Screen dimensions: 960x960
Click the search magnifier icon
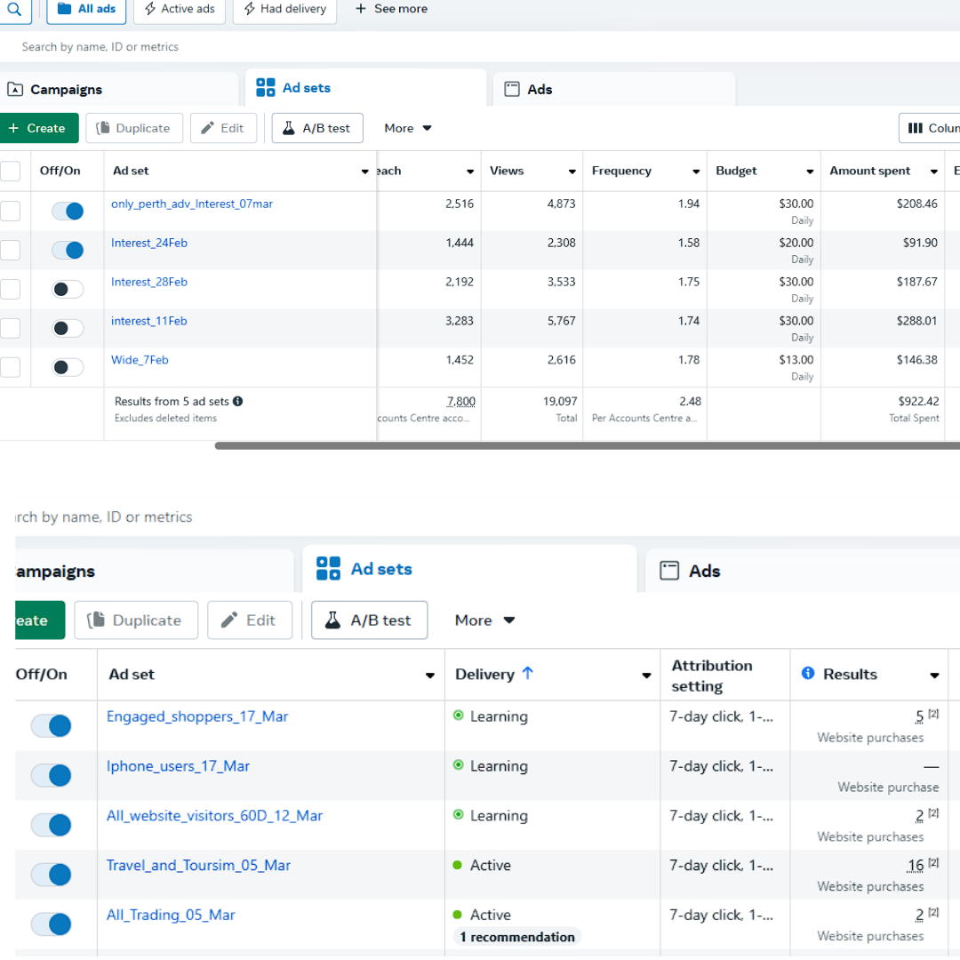pos(14,10)
